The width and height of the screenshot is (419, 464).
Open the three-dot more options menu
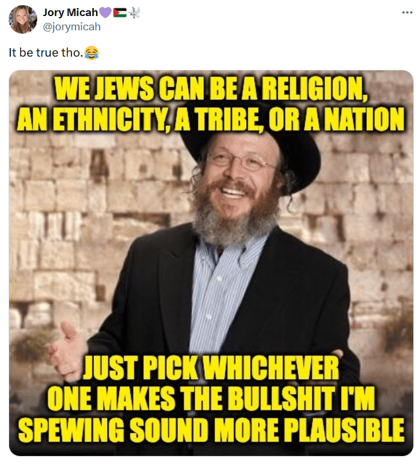coord(407,13)
